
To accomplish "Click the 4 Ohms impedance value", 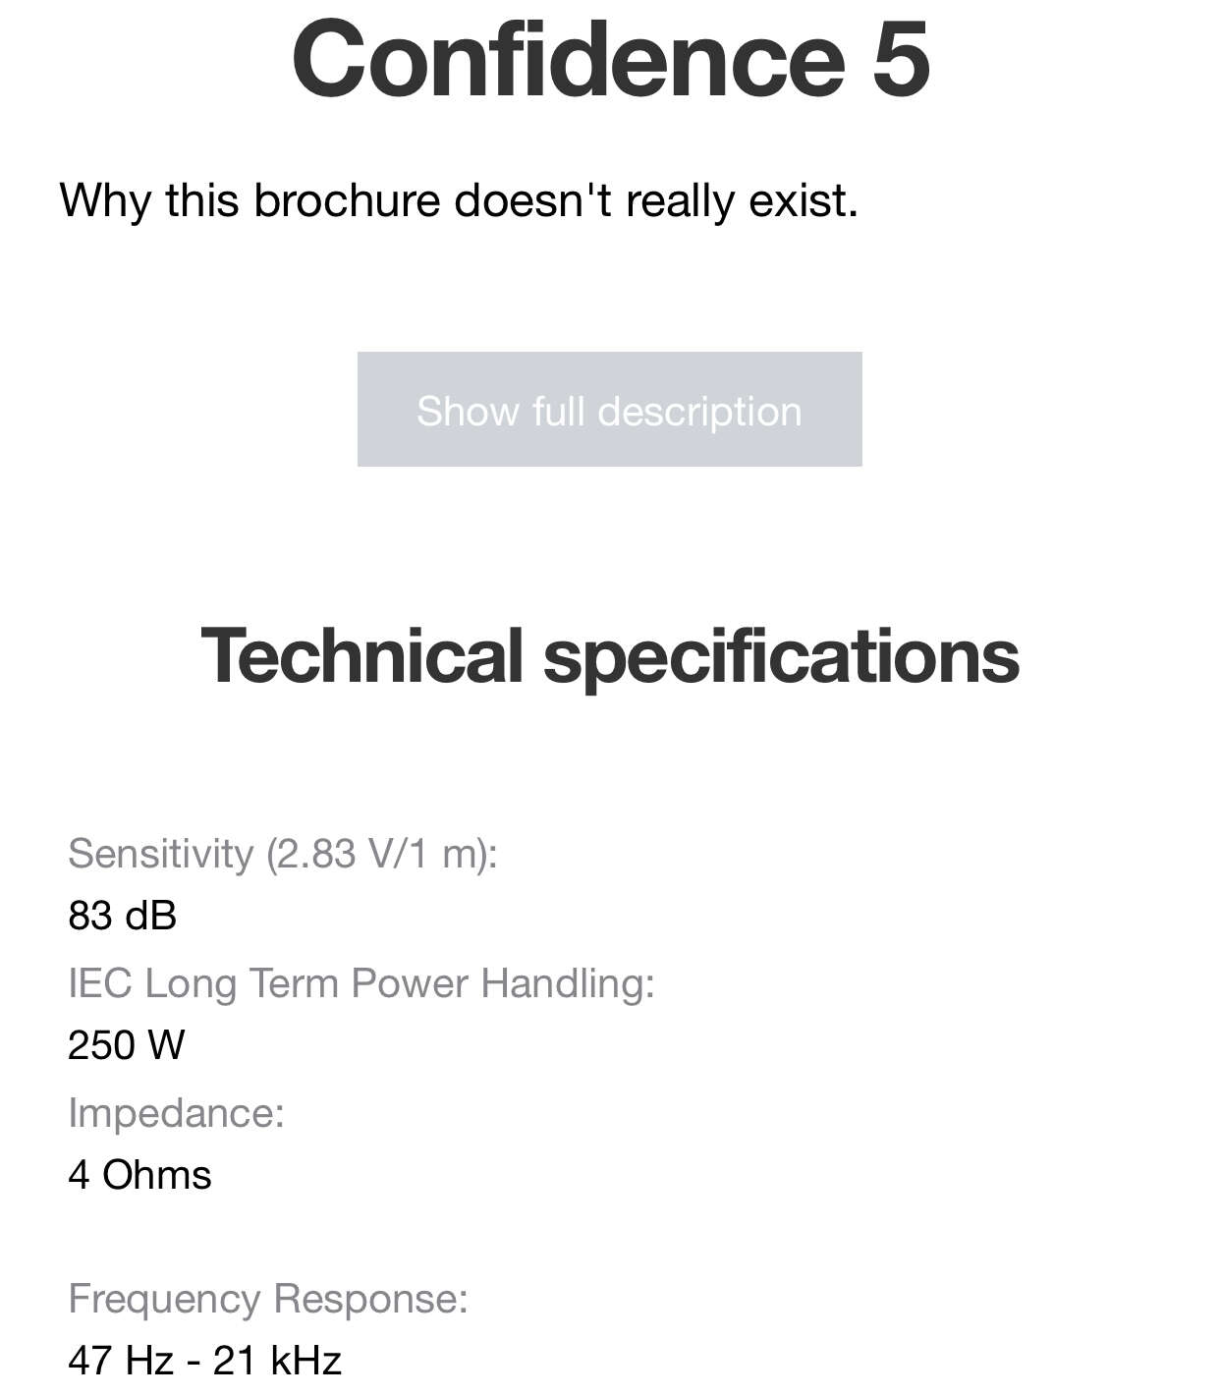I will [x=139, y=1175].
